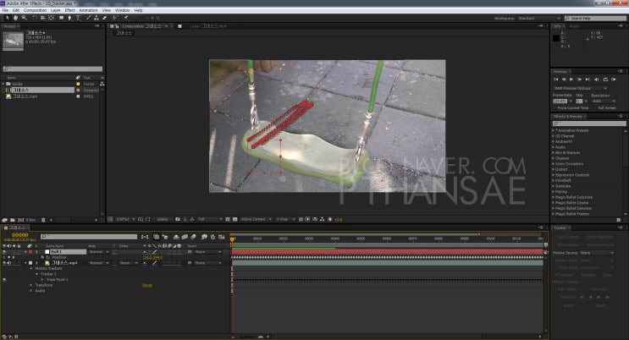Select the Hand tool in toolbar
Viewport: 629px width, 340px height.
[15, 18]
